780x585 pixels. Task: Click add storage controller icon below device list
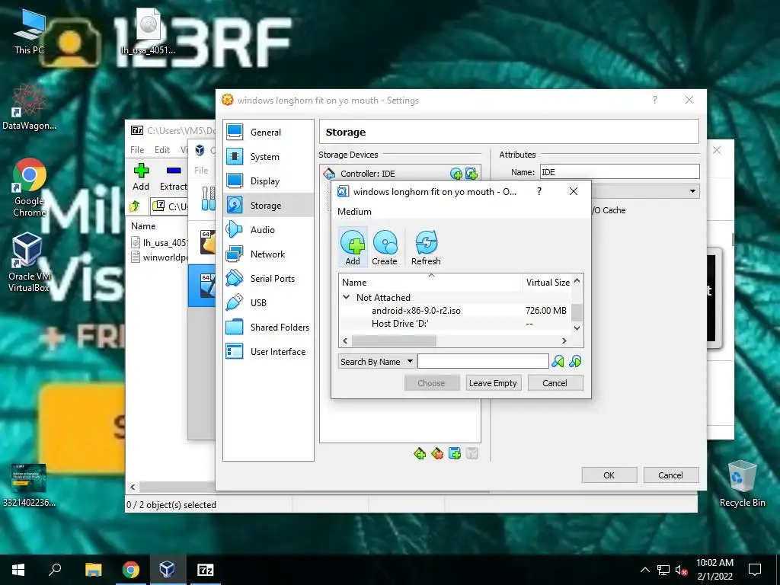420,454
